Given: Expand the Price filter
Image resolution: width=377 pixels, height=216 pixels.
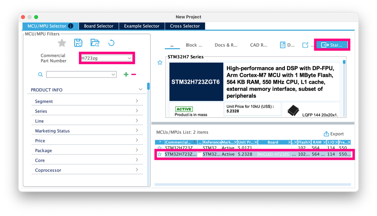Looking at the screenshot, I should 137,140.
